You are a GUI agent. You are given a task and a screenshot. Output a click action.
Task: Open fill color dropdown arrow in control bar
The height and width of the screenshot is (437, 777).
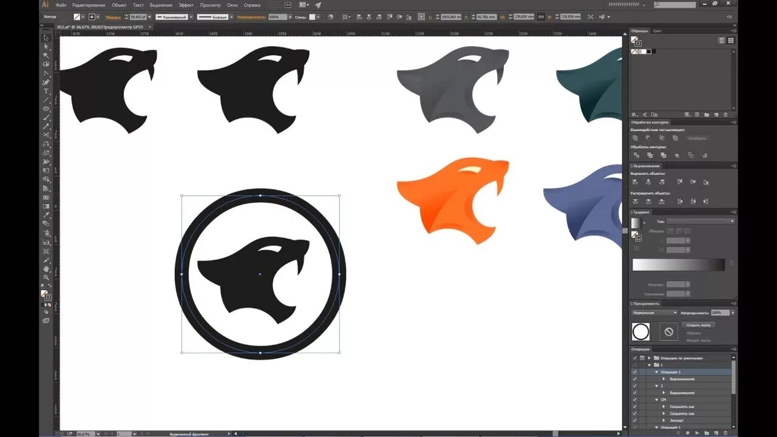coord(83,17)
